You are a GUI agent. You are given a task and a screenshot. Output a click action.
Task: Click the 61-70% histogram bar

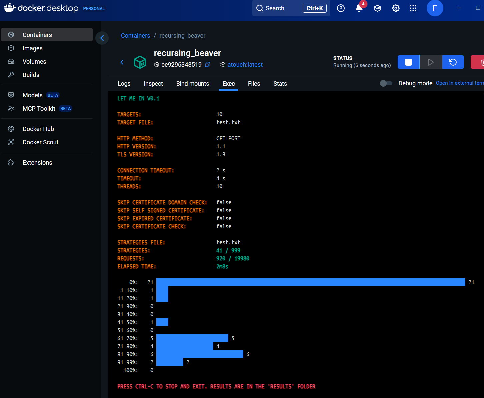click(x=192, y=338)
